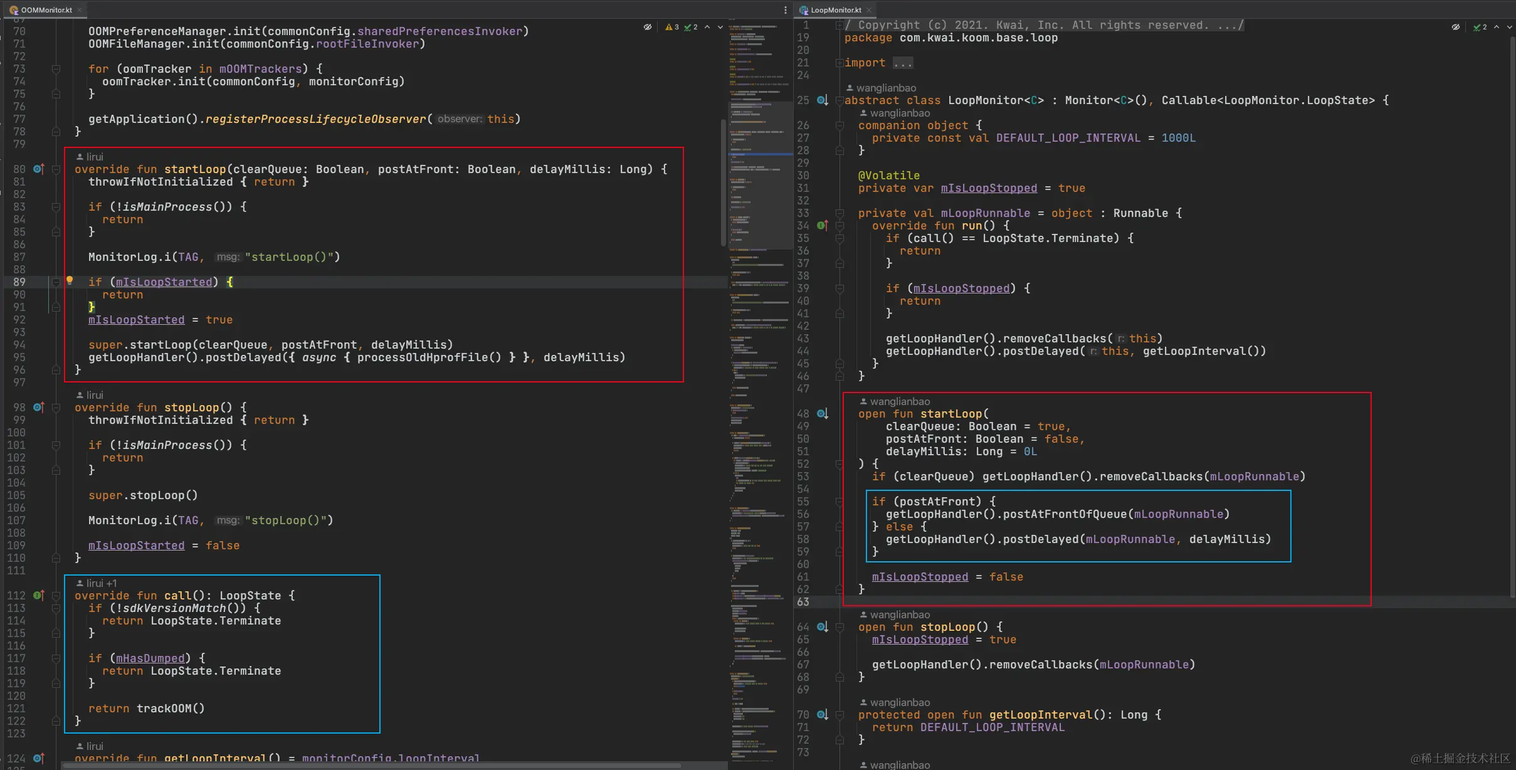Click overridden gutter icon at LoopMonitor line 48

[823, 413]
